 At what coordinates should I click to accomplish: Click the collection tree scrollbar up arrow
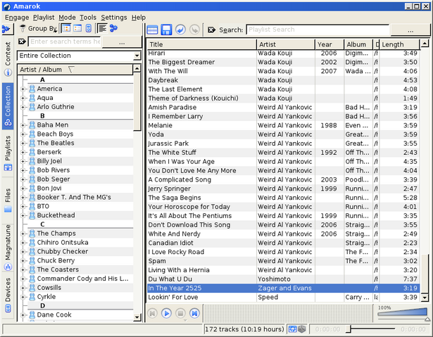[x=137, y=68]
